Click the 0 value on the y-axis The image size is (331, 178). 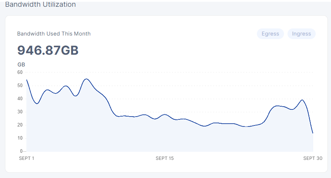click(21, 151)
